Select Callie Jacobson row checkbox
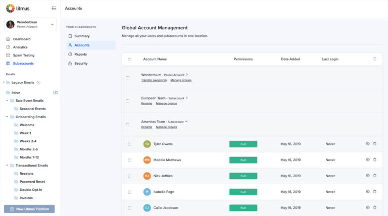The width and height of the screenshot is (388, 216). point(130,208)
